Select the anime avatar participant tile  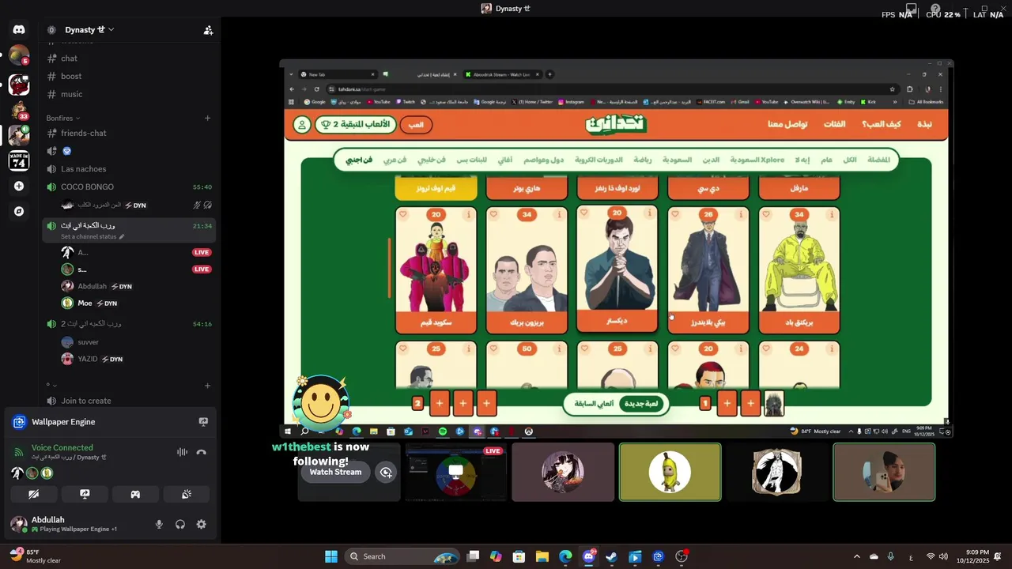(x=563, y=473)
